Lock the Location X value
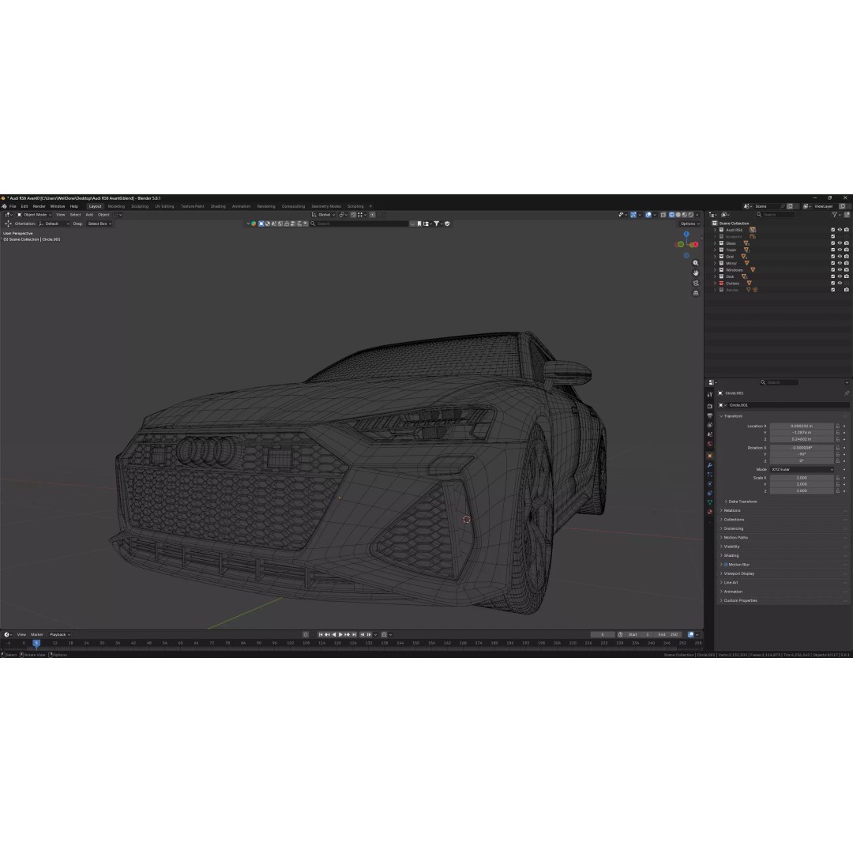This screenshot has width=853, height=853. 838,426
